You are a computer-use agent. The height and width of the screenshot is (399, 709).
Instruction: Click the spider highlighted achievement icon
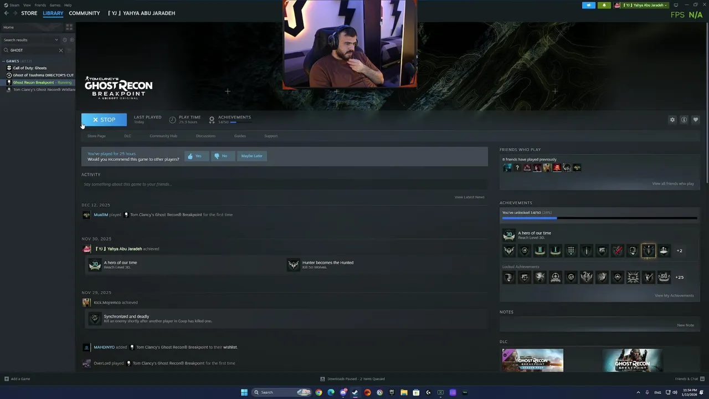click(648, 250)
